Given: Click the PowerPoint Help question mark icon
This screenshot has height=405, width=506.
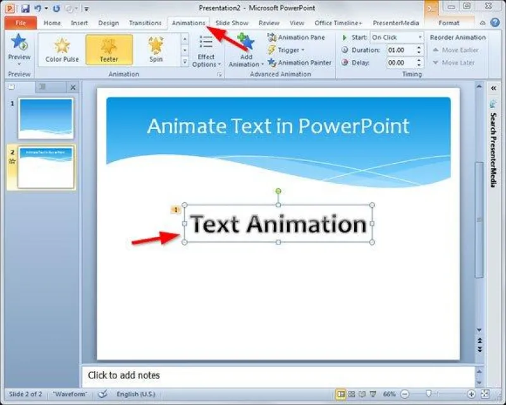Looking at the screenshot, I should pos(495,22).
